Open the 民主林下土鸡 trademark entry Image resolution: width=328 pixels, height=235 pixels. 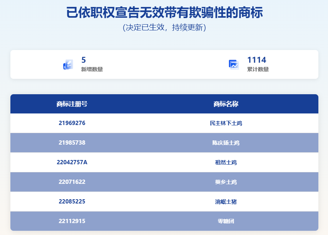(226, 123)
